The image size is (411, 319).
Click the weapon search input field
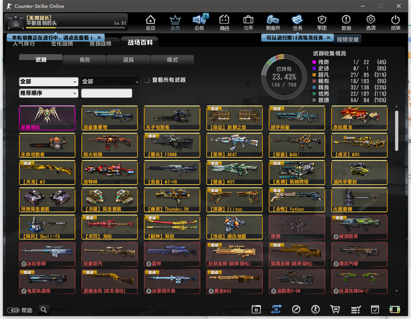(106, 93)
